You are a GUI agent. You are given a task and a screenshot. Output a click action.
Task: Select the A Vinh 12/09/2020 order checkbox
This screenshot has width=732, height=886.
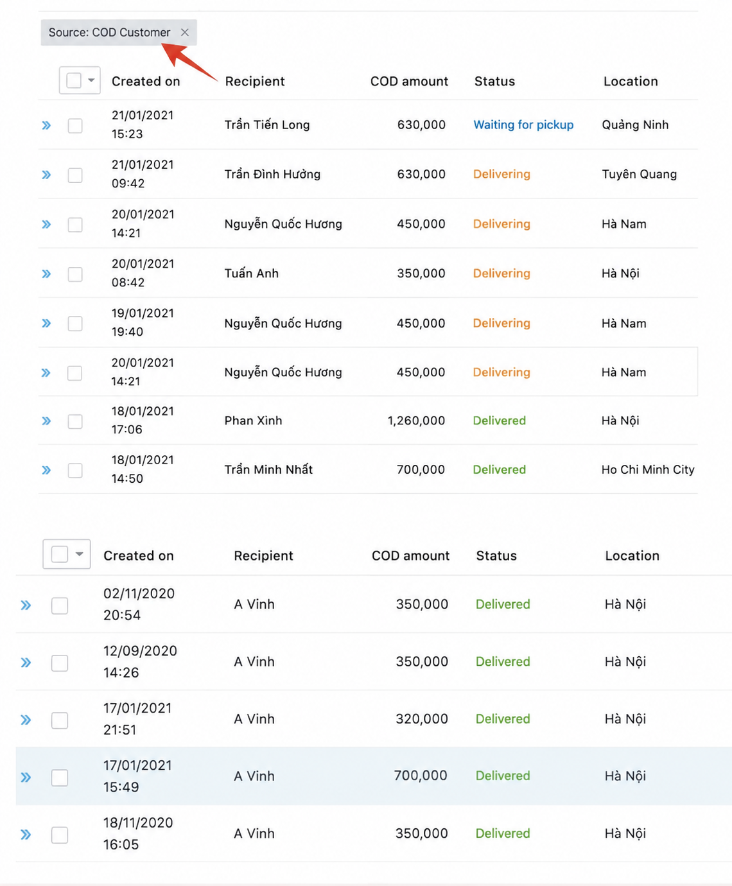pos(60,663)
